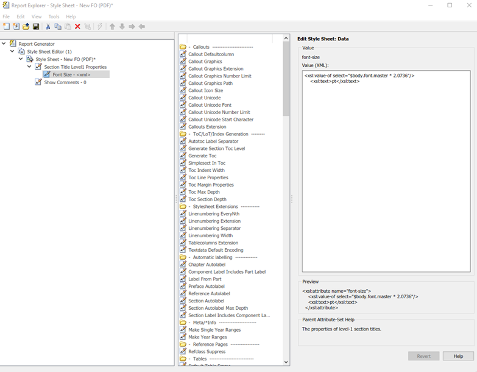The width and height of the screenshot is (477, 372).
Task: Collapse Section Title Level1 Properties node
Action: pyautogui.click(x=30, y=67)
